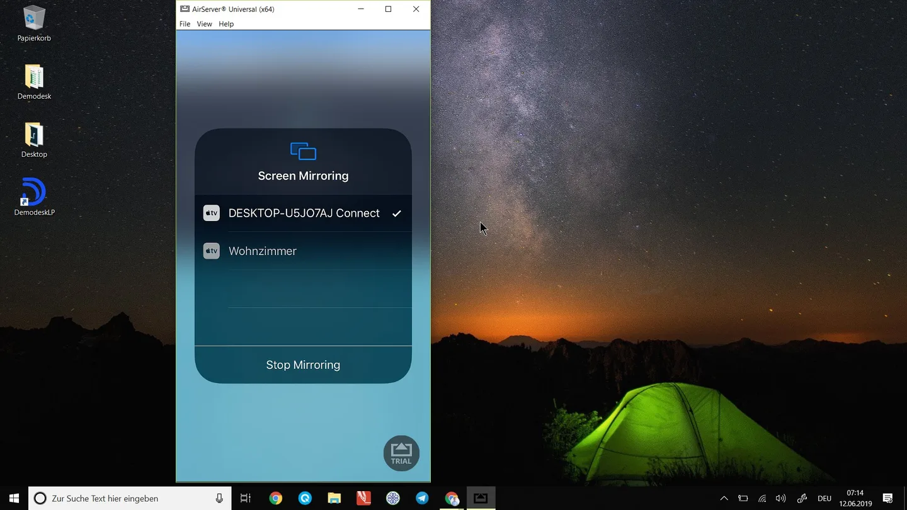Open the blue cursor-arrow app in taskbar
This screenshot has width=907, height=510.
pyautogui.click(x=305, y=498)
